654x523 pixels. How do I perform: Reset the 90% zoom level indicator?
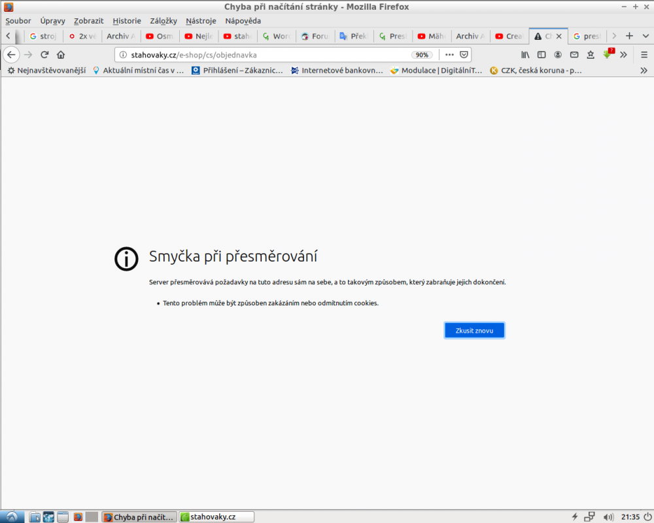(422, 55)
